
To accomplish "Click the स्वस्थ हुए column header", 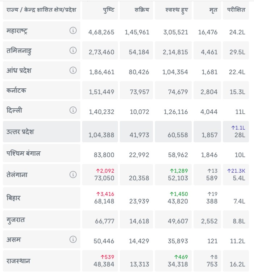I will pyautogui.click(x=176, y=10).
